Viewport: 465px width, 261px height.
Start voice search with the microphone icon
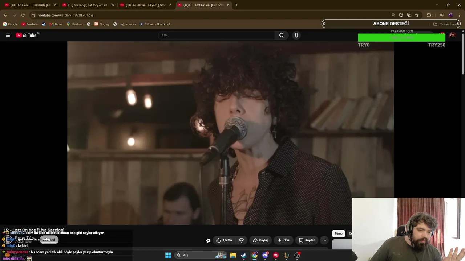pos(296,35)
